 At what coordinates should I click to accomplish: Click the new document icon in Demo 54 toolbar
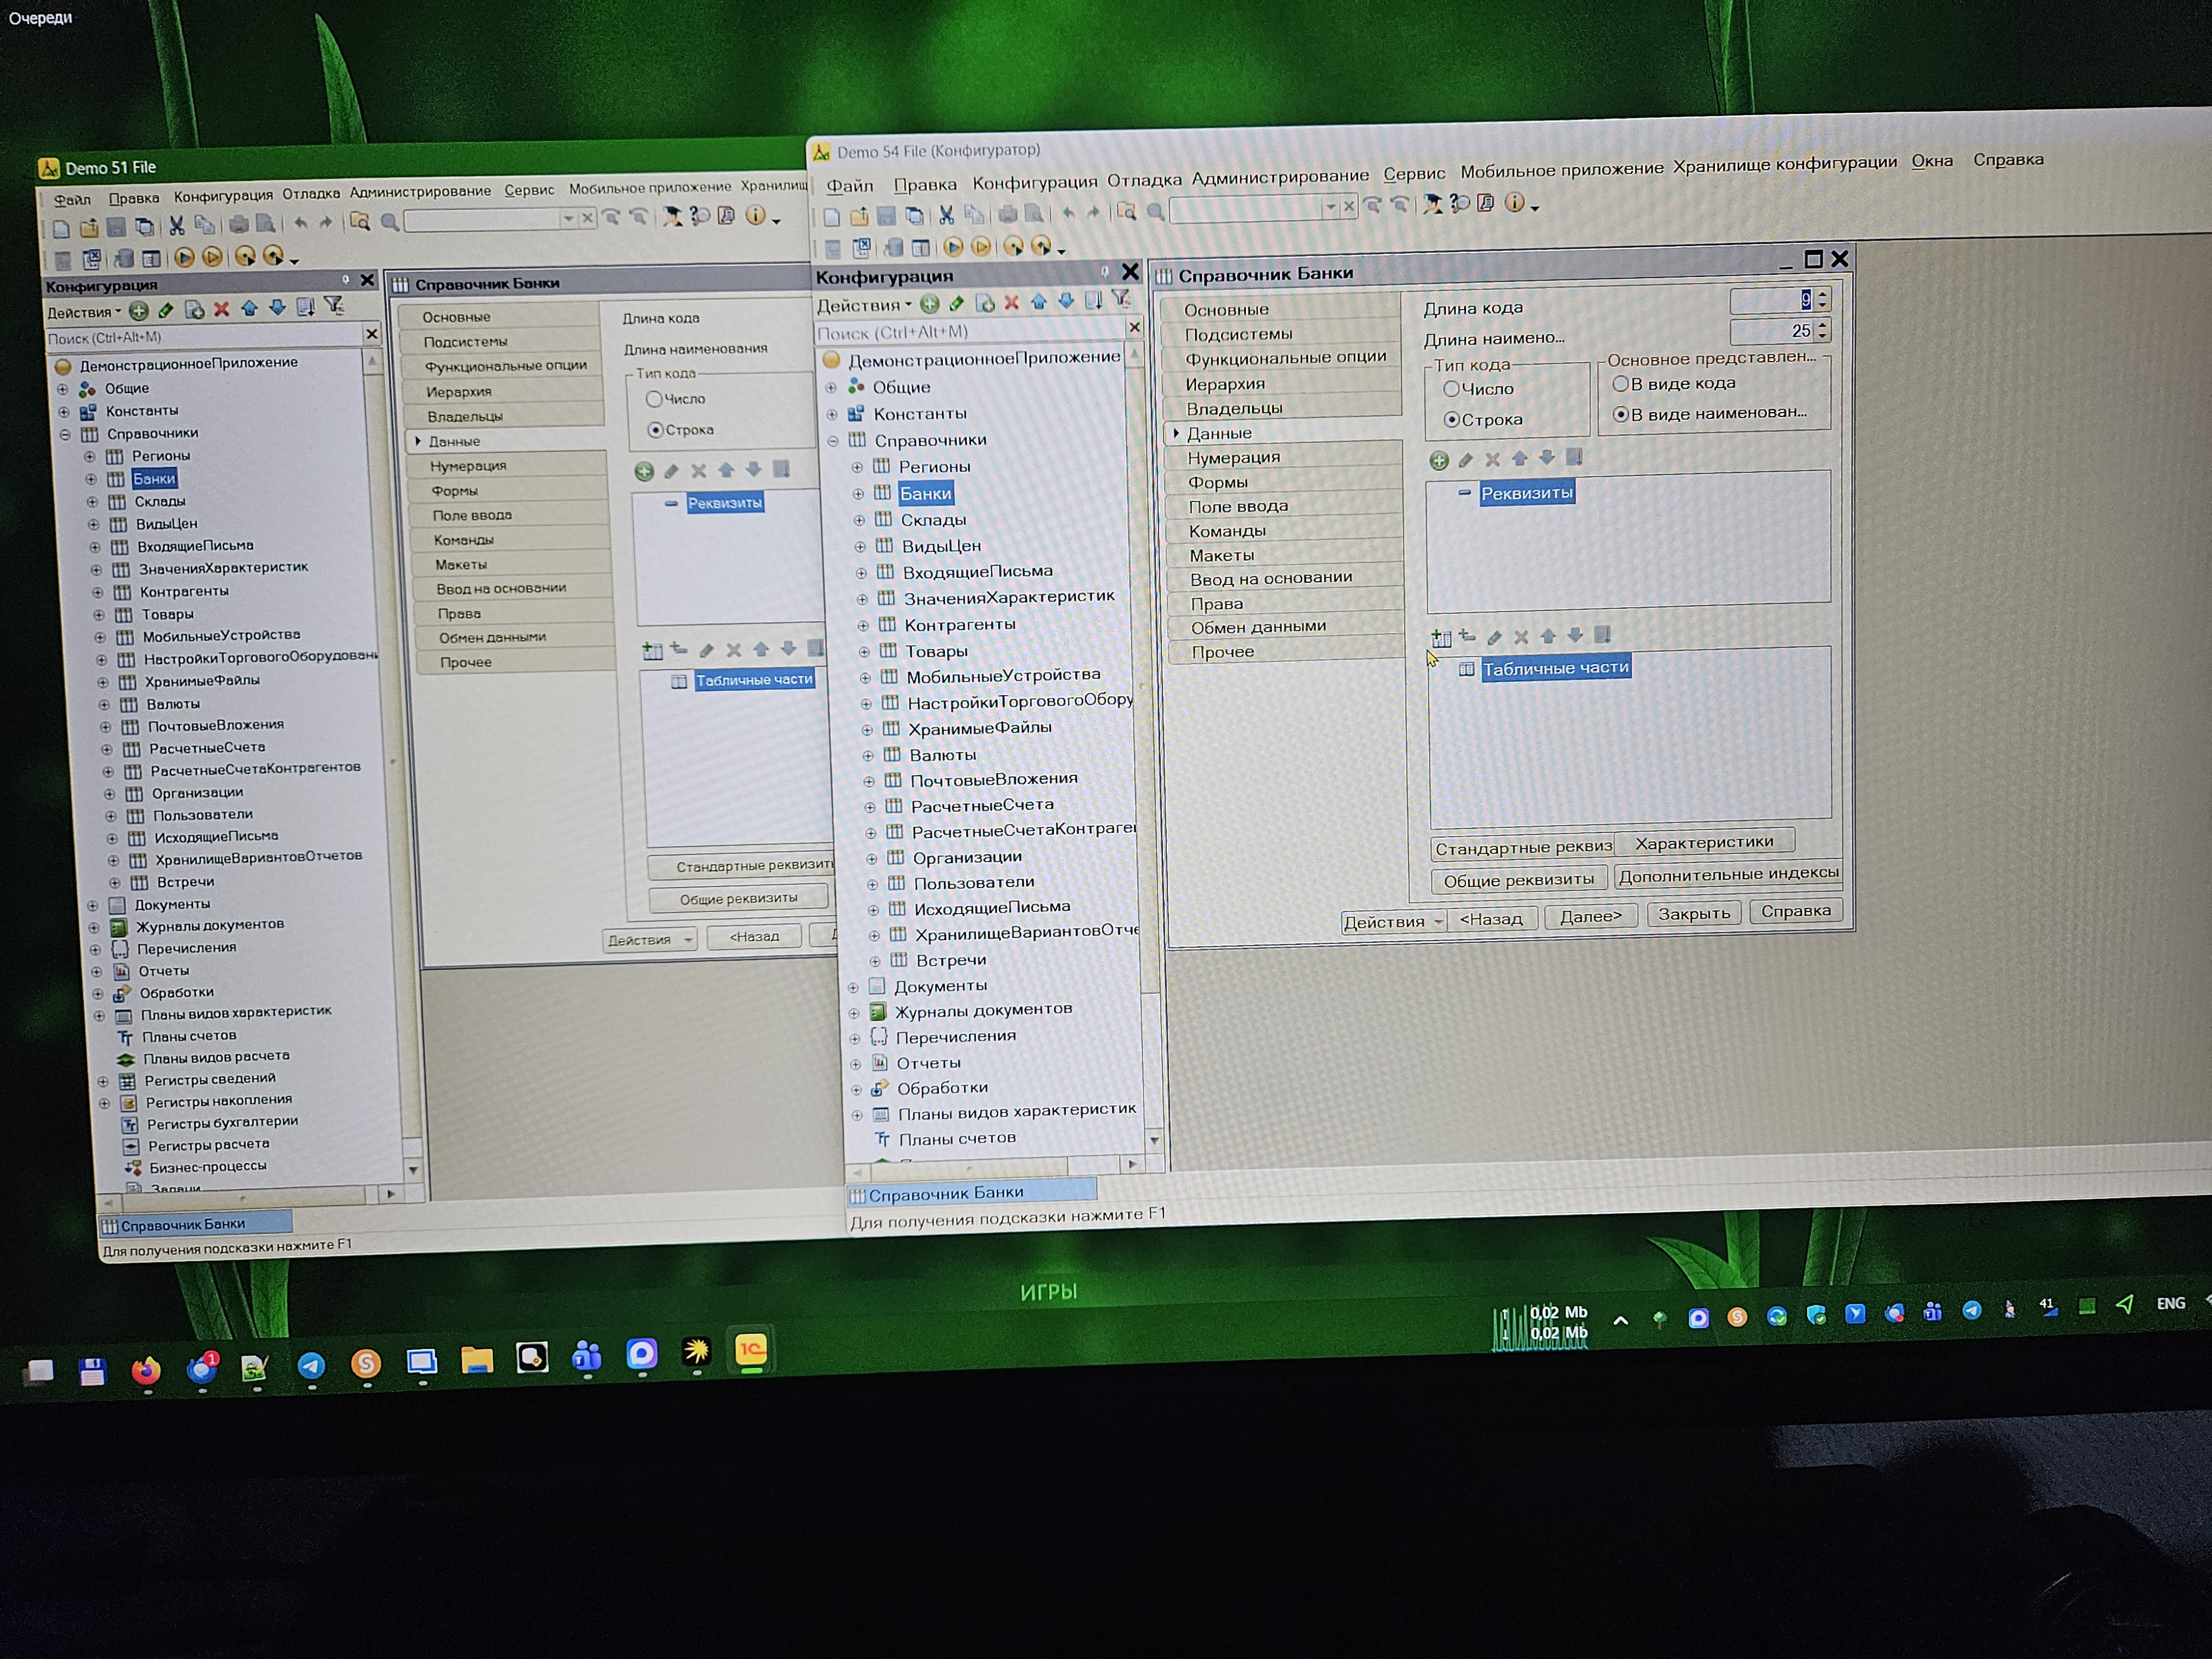[832, 217]
